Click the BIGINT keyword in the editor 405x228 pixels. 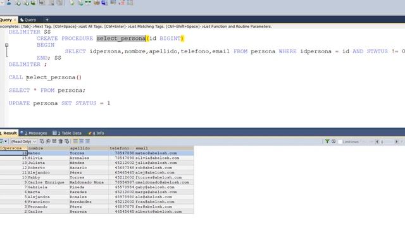tap(170, 39)
